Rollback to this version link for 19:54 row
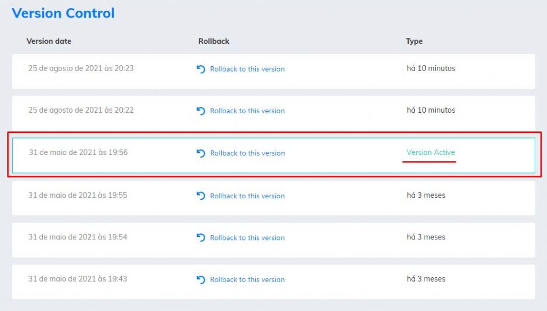The height and width of the screenshot is (311, 547). tap(247, 238)
